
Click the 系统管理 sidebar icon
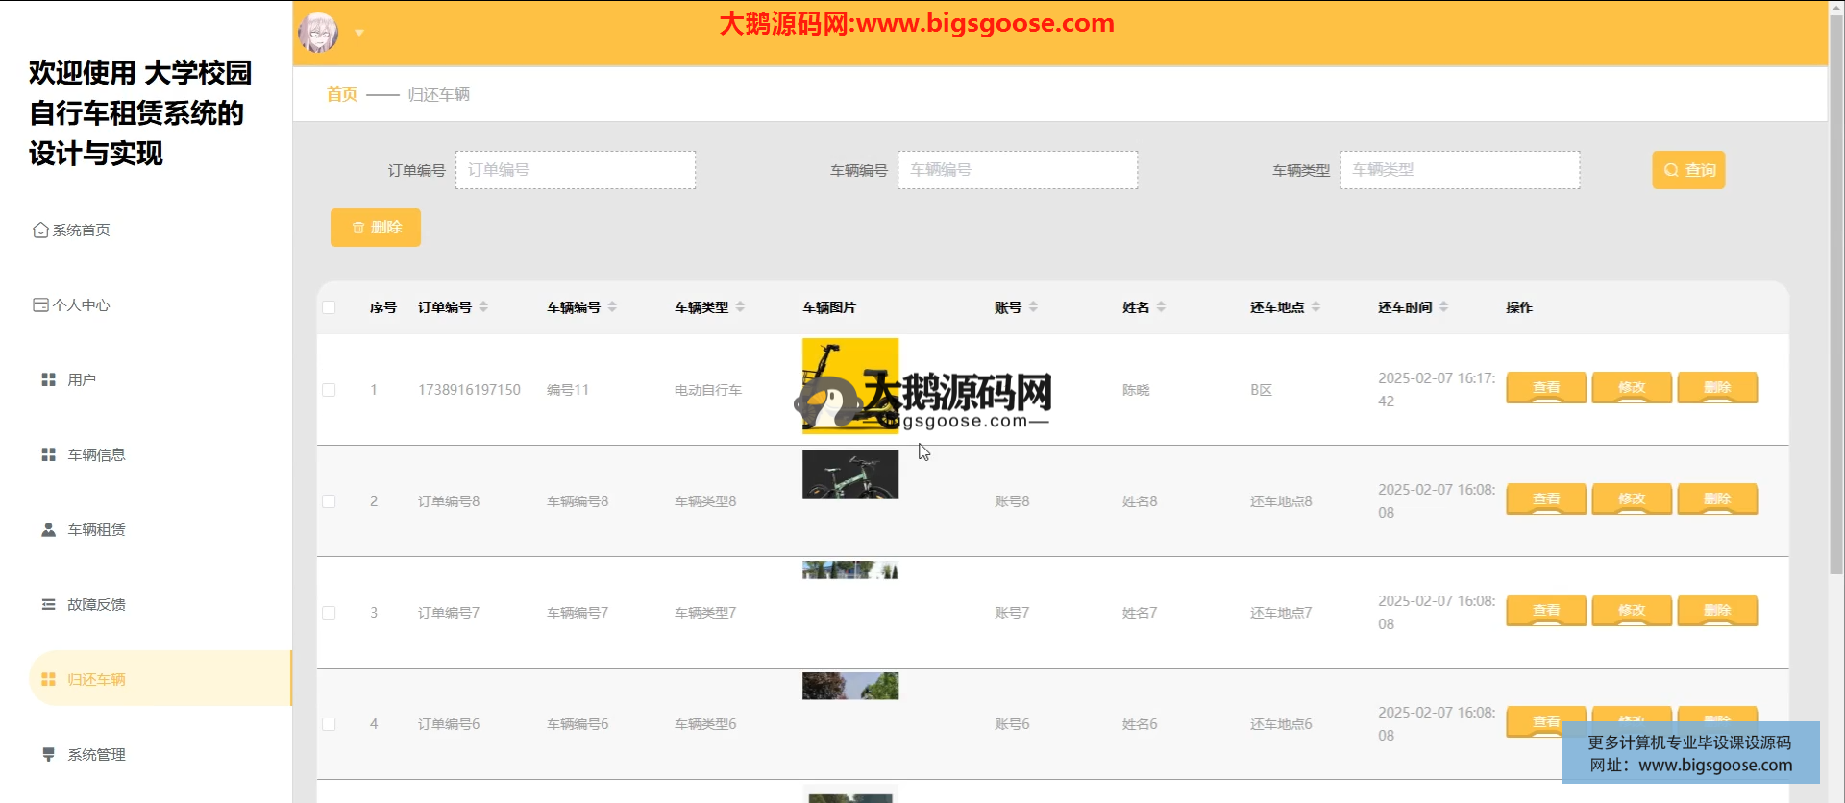pos(48,755)
